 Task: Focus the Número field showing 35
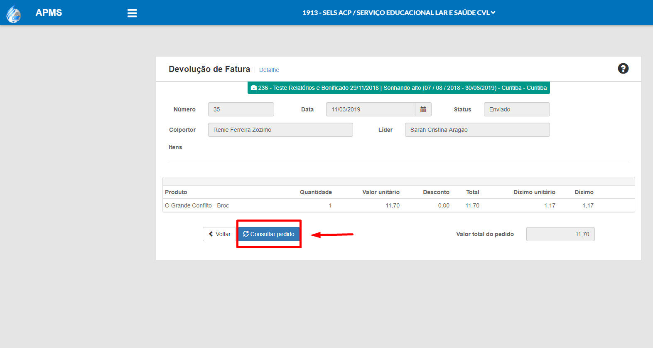(241, 109)
